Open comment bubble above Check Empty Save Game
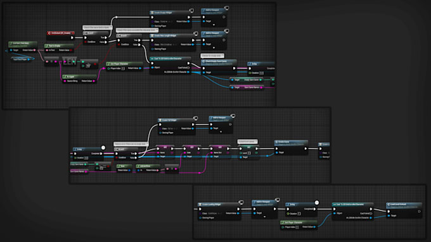 tap(212, 56)
